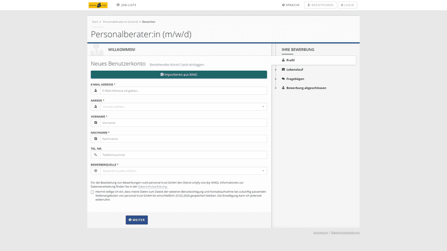Click the Weiter button

(x=137, y=219)
